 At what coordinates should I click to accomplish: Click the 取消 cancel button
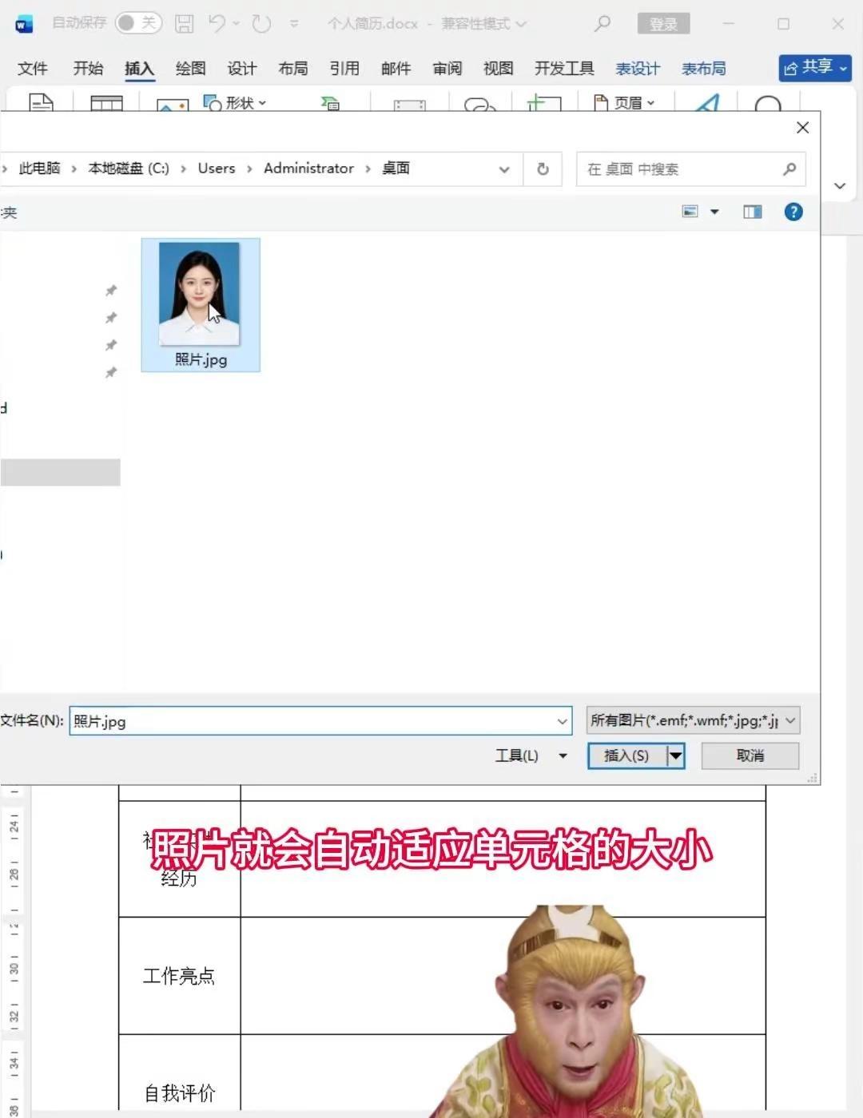pyautogui.click(x=750, y=755)
